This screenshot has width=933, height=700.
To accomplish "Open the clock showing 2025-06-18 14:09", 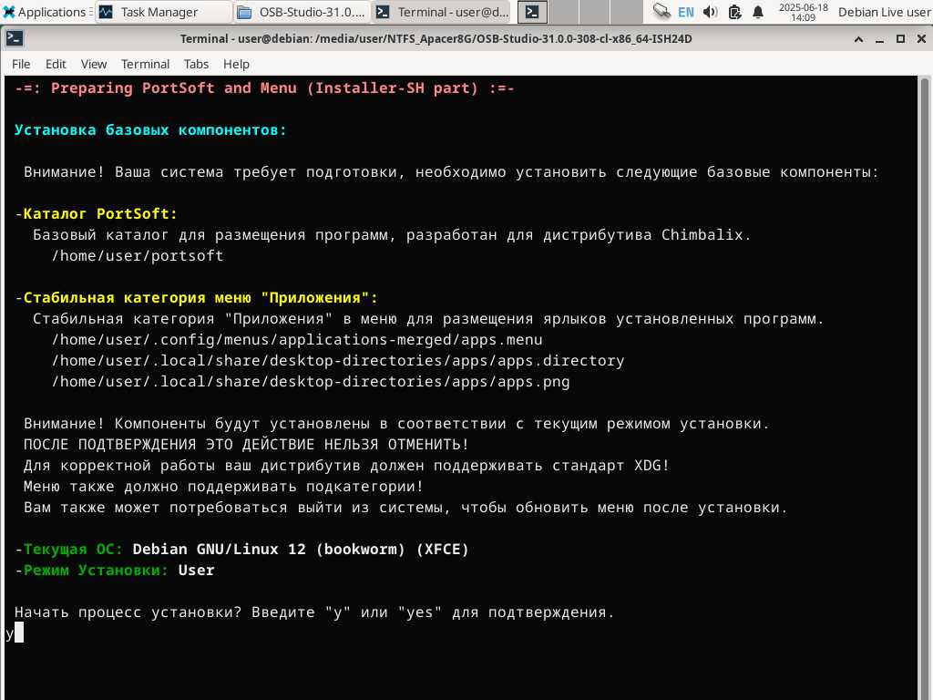I will point(804,12).
